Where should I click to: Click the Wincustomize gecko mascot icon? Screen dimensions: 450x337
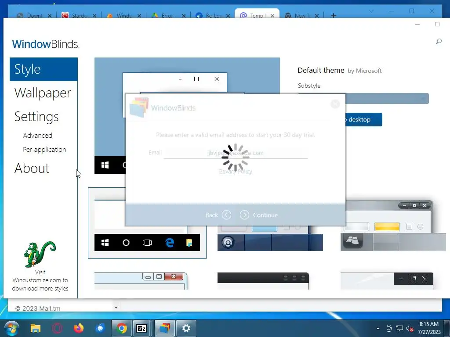(x=40, y=254)
